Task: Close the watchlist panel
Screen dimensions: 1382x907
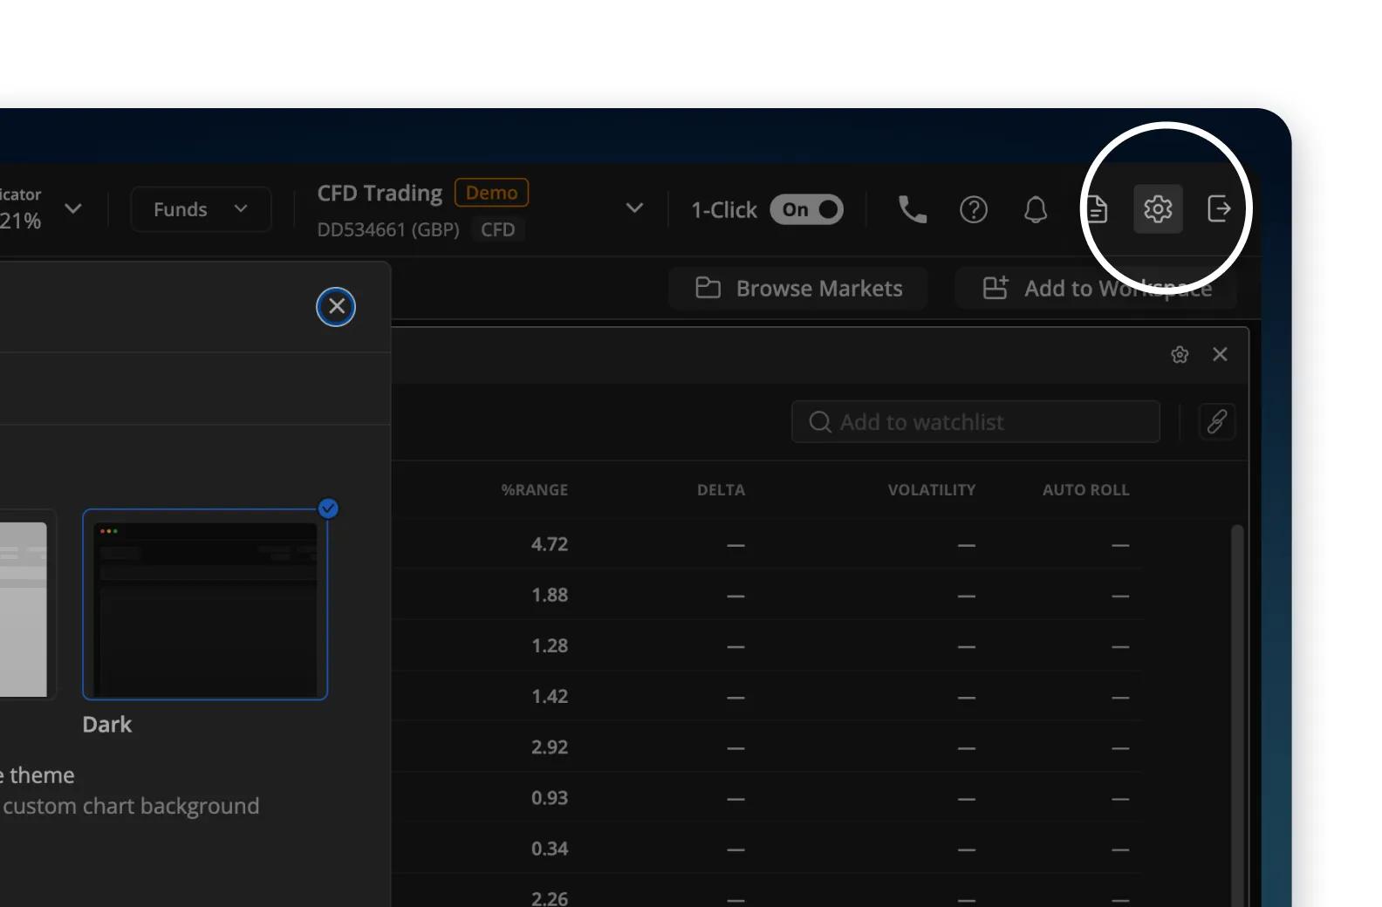Action: pos(1220,354)
